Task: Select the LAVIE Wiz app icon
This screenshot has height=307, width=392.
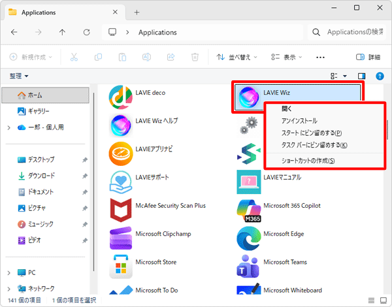Action: click(249, 97)
